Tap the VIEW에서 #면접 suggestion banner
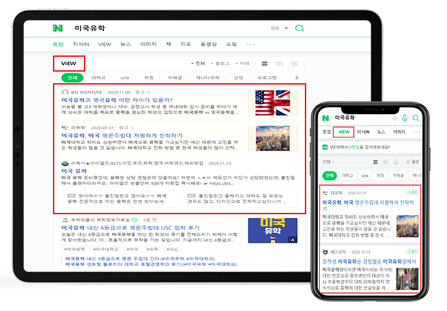The height and width of the screenshot is (311, 447). [x=369, y=147]
